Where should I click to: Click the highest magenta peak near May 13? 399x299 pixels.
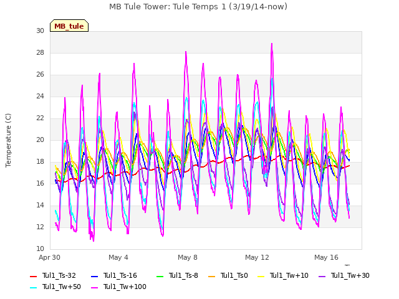(272, 44)
